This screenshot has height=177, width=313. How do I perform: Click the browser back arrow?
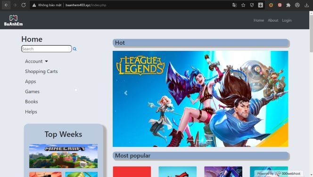(6, 5)
